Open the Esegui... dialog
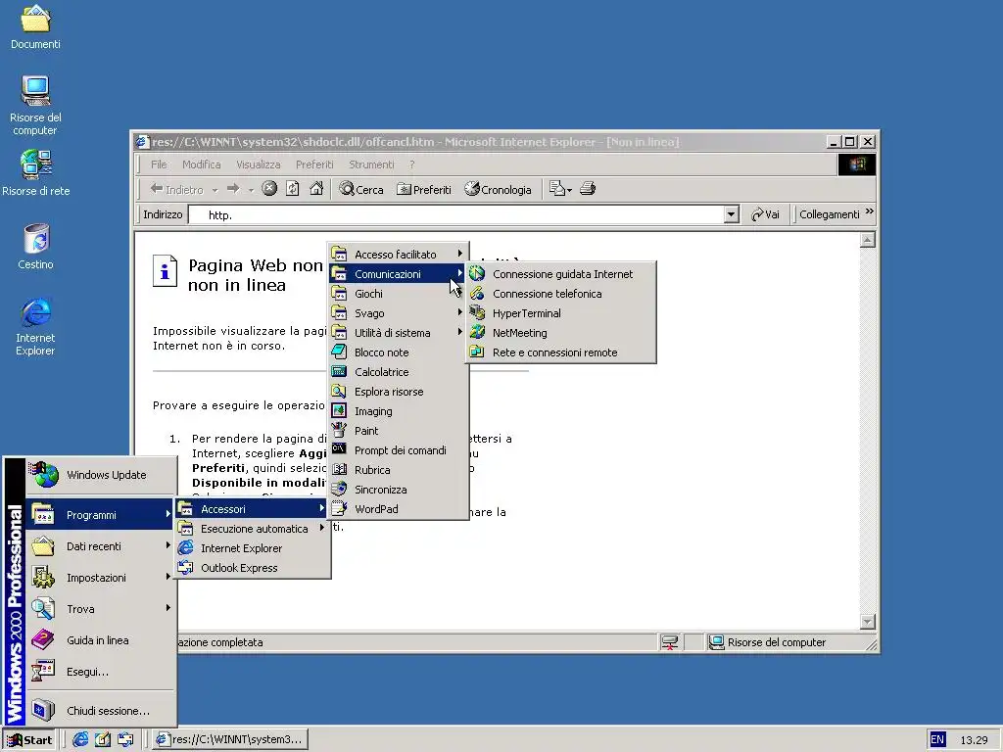Viewport: 1003px width, 752px height. click(x=101, y=672)
